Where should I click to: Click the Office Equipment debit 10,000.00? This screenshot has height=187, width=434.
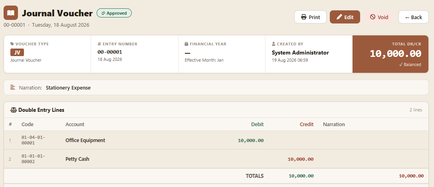251,140
